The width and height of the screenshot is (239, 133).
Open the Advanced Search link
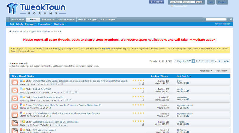tap(223, 24)
